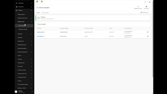Expand the Партнеры submenu
The height and width of the screenshot is (94, 167).
(x=32, y=34)
